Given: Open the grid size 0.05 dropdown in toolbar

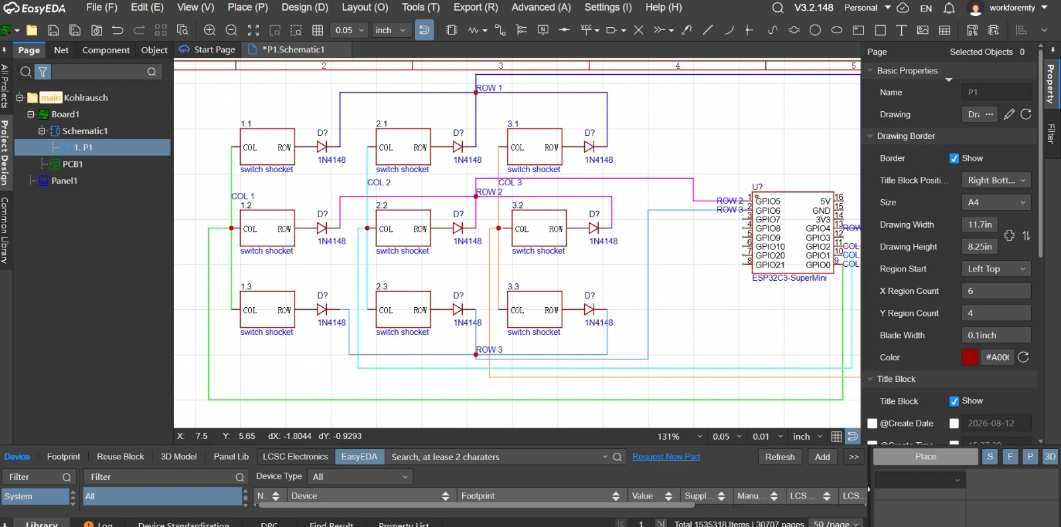Looking at the screenshot, I should pyautogui.click(x=349, y=30).
